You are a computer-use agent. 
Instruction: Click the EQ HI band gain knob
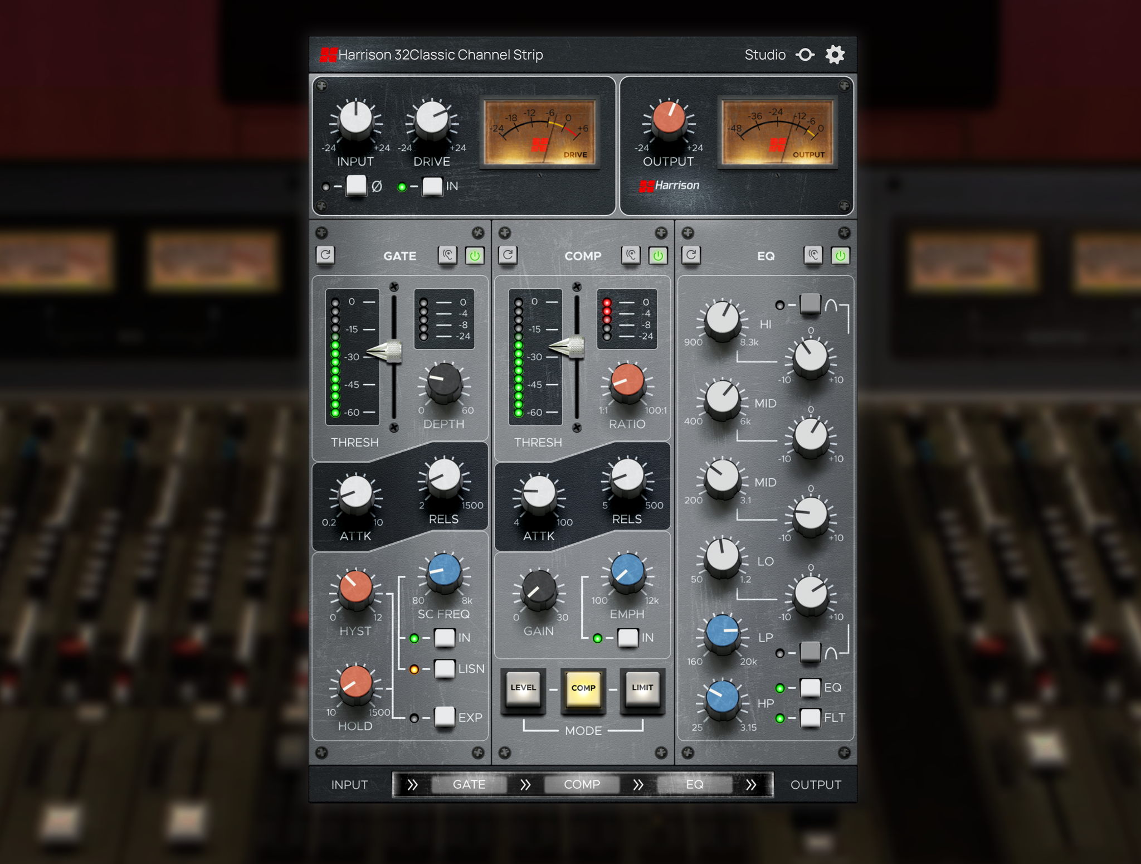pyautogui.click(x=811, y=358)
